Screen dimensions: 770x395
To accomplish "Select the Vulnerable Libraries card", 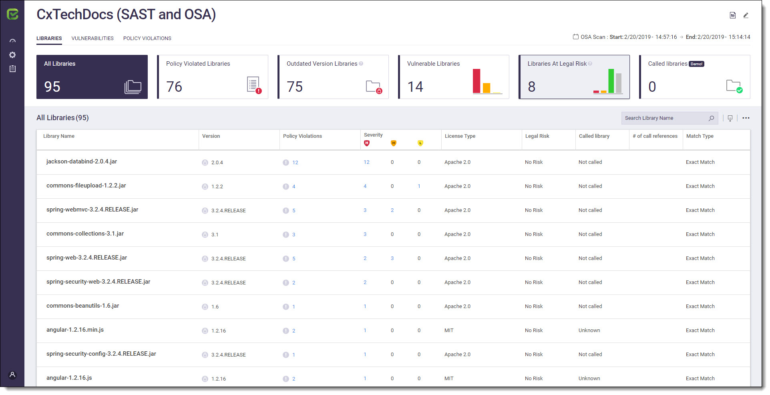I will point(454,77).
